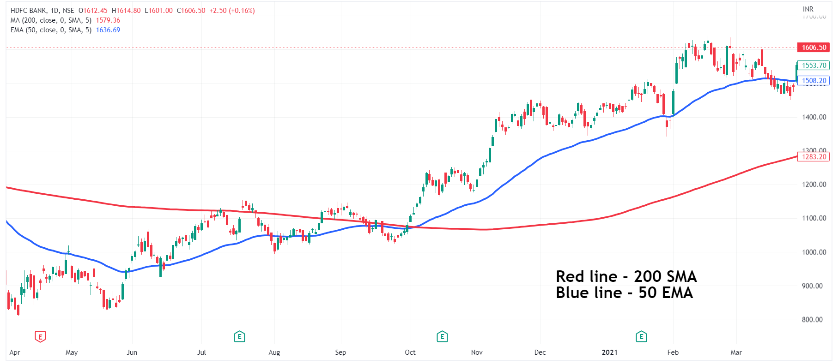
Task: Click the Nov label on time axis
Action: point(477,352)
